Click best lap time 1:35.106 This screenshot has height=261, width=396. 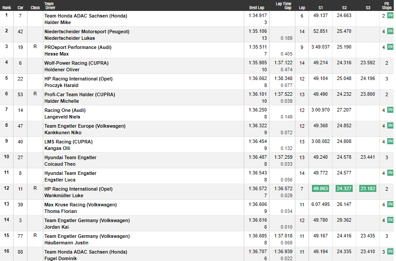coord(258,31)
